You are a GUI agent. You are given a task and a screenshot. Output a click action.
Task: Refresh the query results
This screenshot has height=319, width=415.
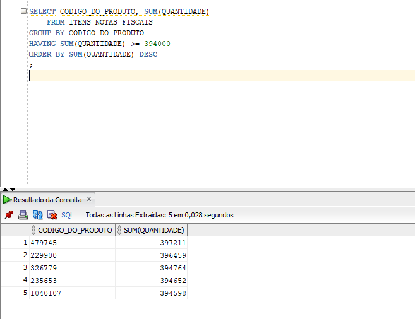(37, 215)
